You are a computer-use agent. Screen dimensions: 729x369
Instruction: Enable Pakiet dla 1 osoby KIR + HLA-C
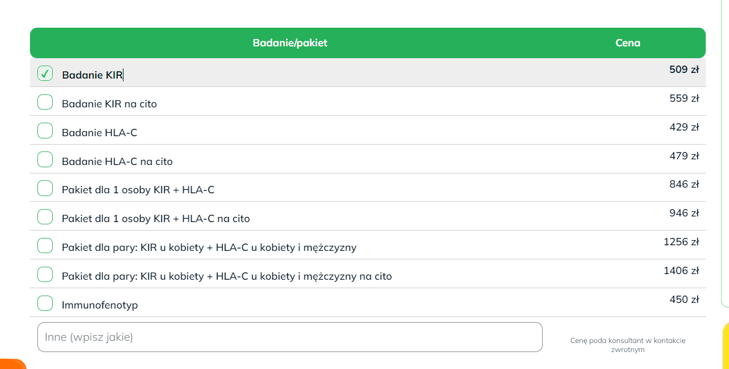[x=45, y=188]
